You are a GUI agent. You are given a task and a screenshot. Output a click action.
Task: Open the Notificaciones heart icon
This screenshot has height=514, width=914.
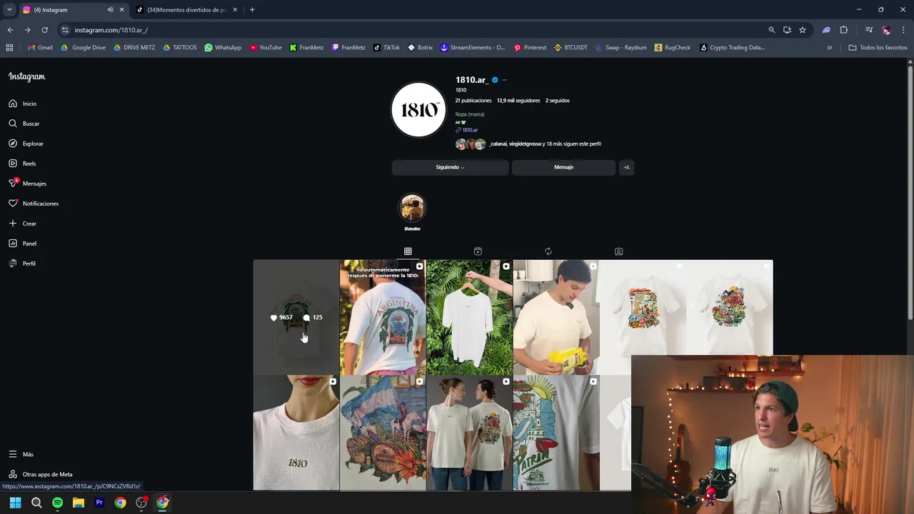pyautogui.click(x=13, y=203)
